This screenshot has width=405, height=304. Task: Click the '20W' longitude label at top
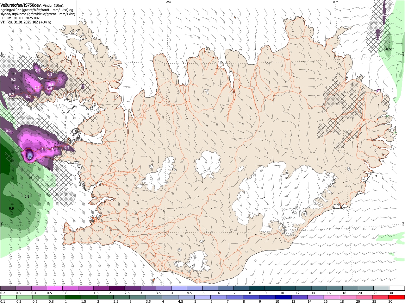click(x=168, y=1)
